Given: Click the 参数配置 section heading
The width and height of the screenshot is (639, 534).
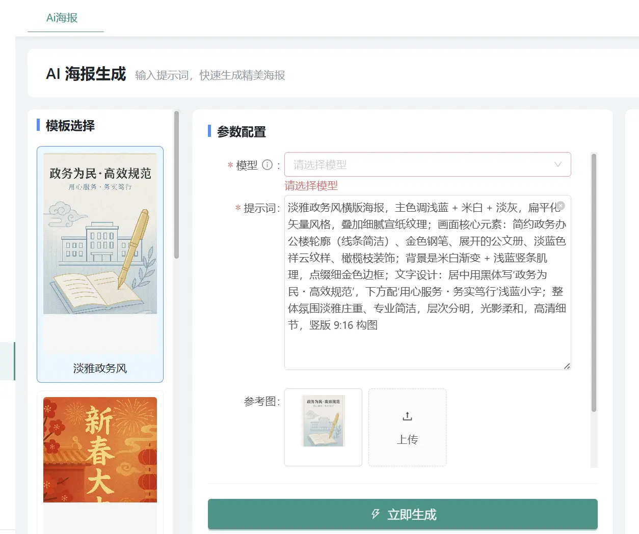Looking at the screenshot, I should click(242, 132).
